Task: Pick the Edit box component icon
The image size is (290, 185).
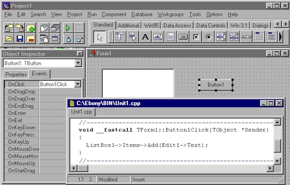Action: 158,37
